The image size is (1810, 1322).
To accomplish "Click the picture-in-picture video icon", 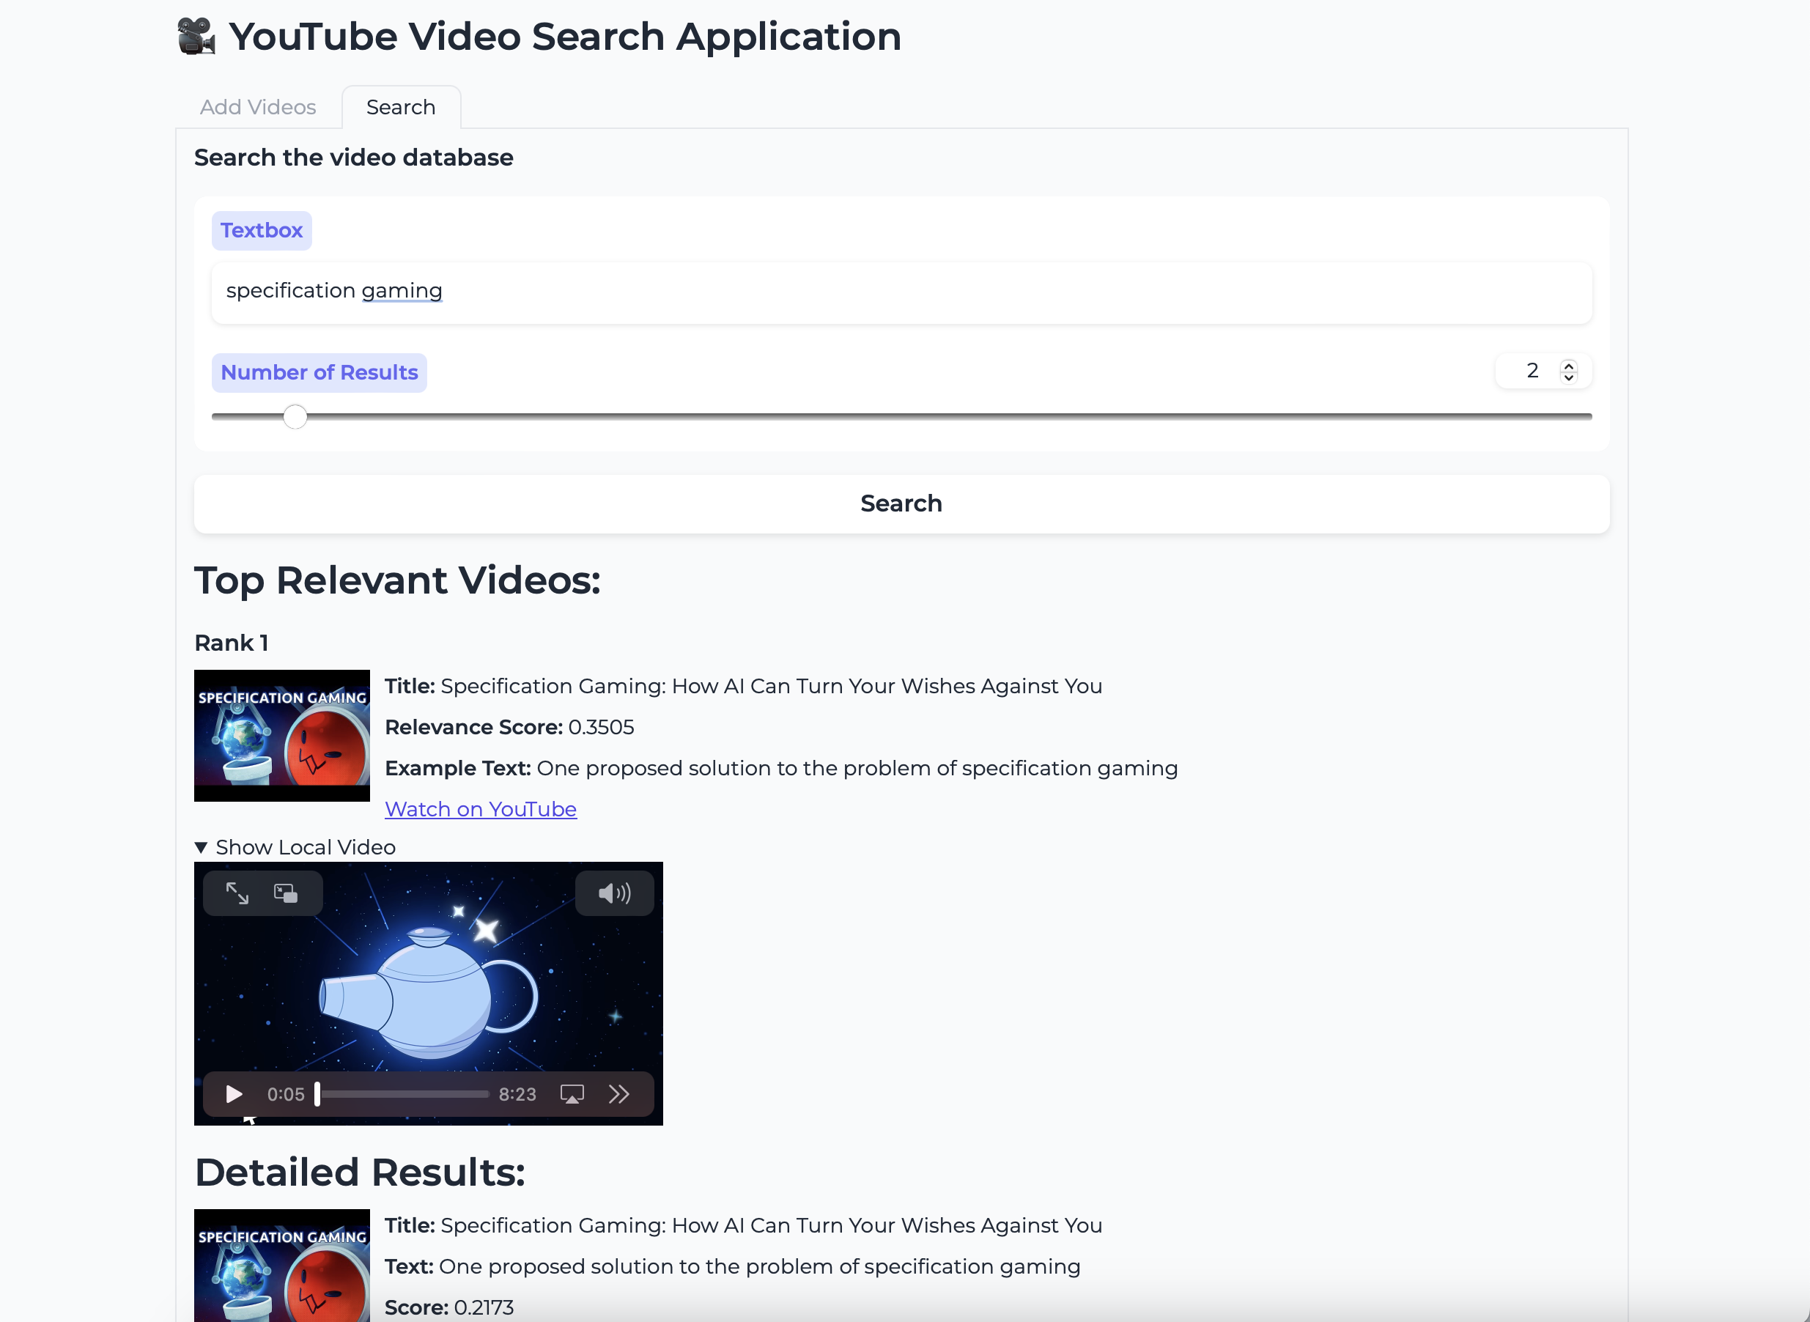I will (285, 892).
